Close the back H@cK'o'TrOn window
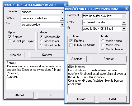This screenshot has height=106, width=132. click(65, 5)
